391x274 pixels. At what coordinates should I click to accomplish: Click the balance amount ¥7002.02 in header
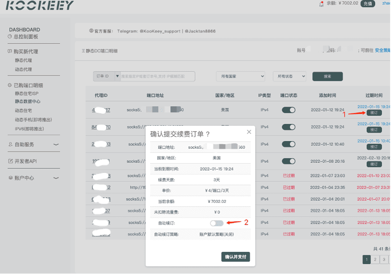click(x=348, y=3)
